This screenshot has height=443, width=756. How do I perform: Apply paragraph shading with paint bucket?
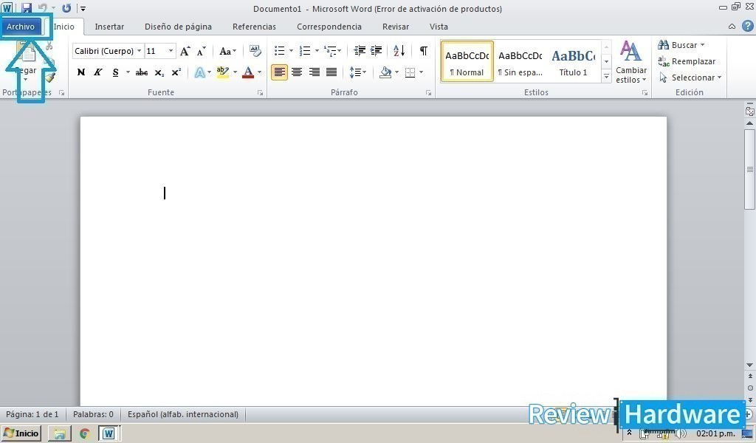click(385, 72)
